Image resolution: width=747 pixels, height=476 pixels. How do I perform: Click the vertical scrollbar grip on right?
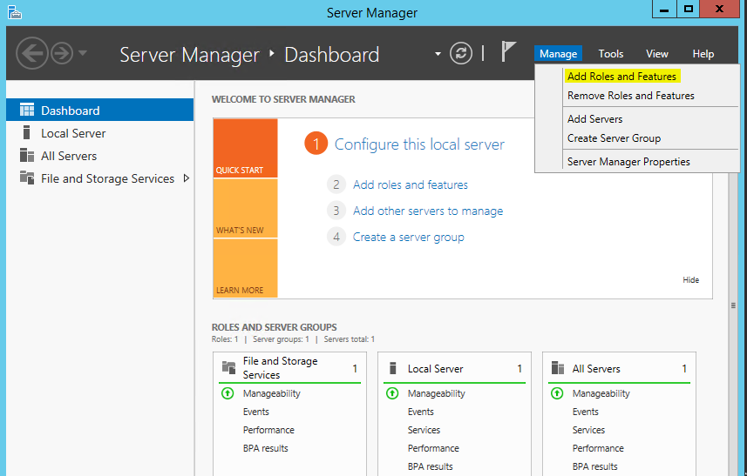point(733,305)
